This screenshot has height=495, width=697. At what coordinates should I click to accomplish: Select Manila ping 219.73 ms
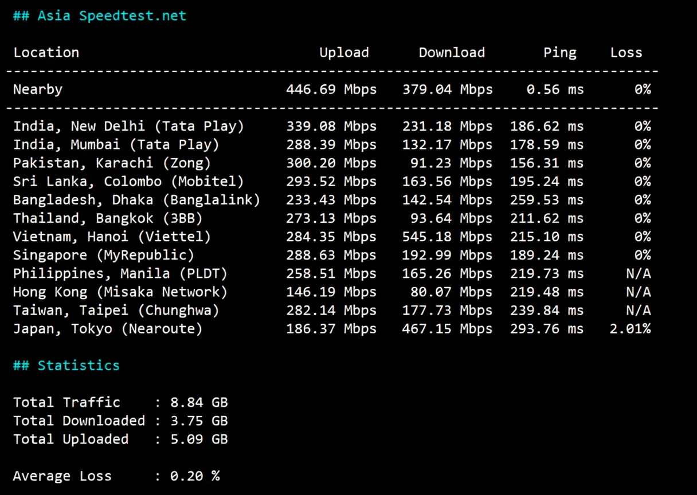547,273
